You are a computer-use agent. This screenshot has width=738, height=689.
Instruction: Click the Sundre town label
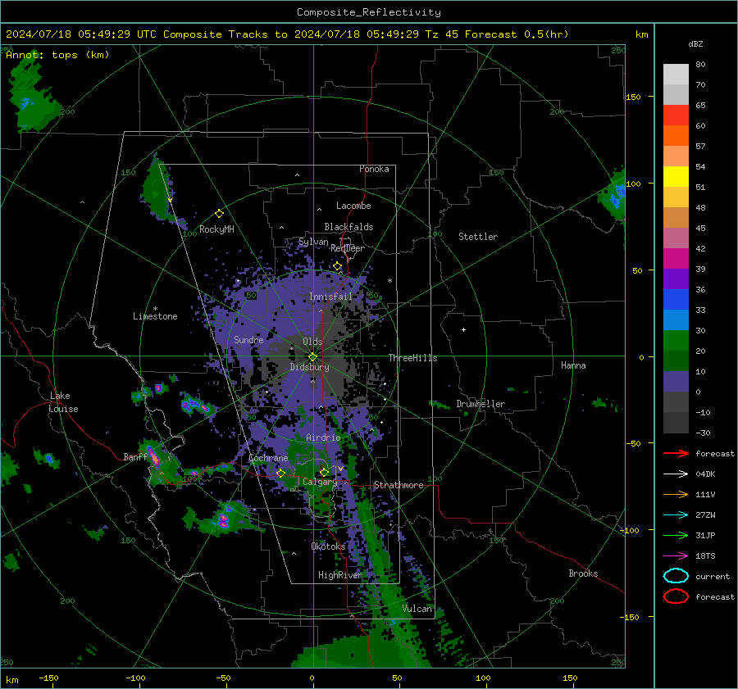(248, 340)
